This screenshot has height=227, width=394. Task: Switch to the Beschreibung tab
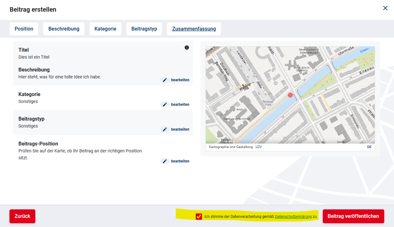click(x=64, y=29)
